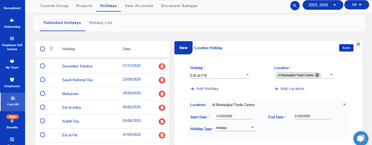Viewport: 372px width, 145px height.
Task: Click the Save button
Action: point(346,48)
